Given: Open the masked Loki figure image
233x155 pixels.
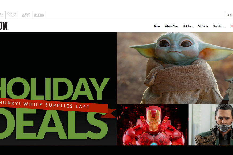Looking at the screenshot, I should coord(211,125).
